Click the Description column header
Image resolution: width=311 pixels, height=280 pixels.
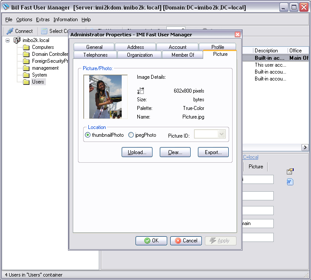266,51
